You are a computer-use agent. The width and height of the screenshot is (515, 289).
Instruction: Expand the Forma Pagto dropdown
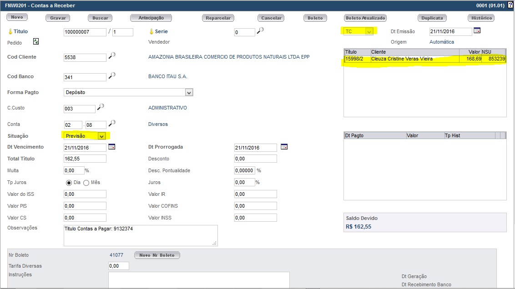click(189, 92)
